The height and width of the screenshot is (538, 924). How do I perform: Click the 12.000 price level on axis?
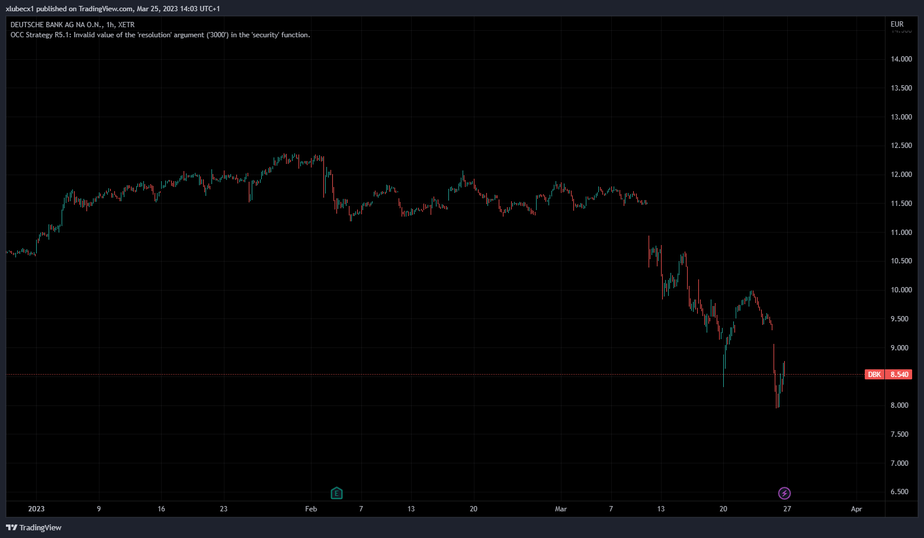click(901, 175)
